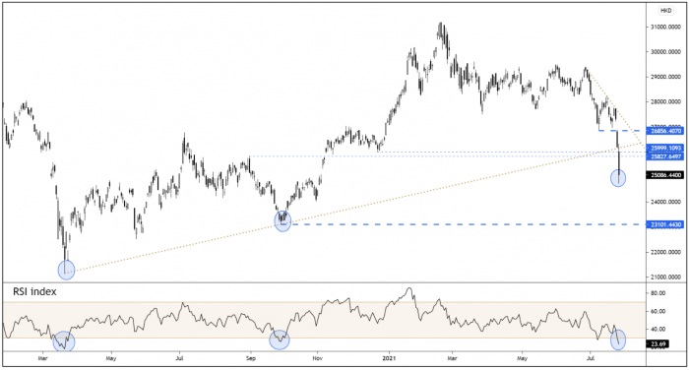Click the 30000.0000 price axis label

pos(666,52)
